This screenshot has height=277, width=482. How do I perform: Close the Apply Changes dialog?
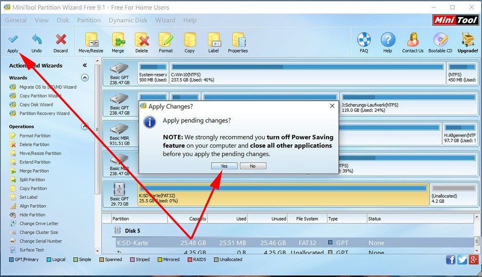pyautogui.click(x=332, y=106)
